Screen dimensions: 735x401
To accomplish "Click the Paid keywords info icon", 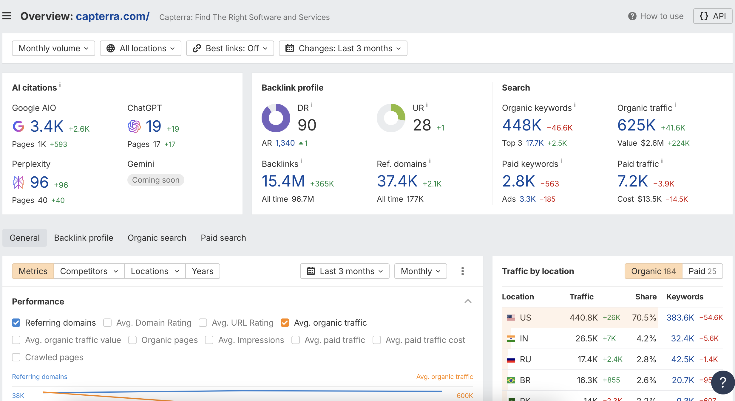I will point(561,161).
